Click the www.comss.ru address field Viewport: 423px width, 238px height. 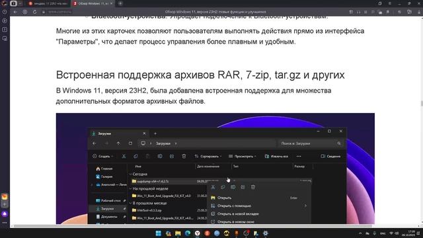pos(59,12)
